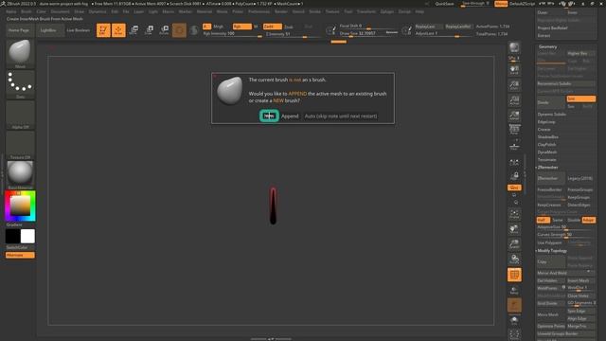The width and height of the screenshot is (606, 341).
Task: Expand the Crease section
Action: point(544,130)
